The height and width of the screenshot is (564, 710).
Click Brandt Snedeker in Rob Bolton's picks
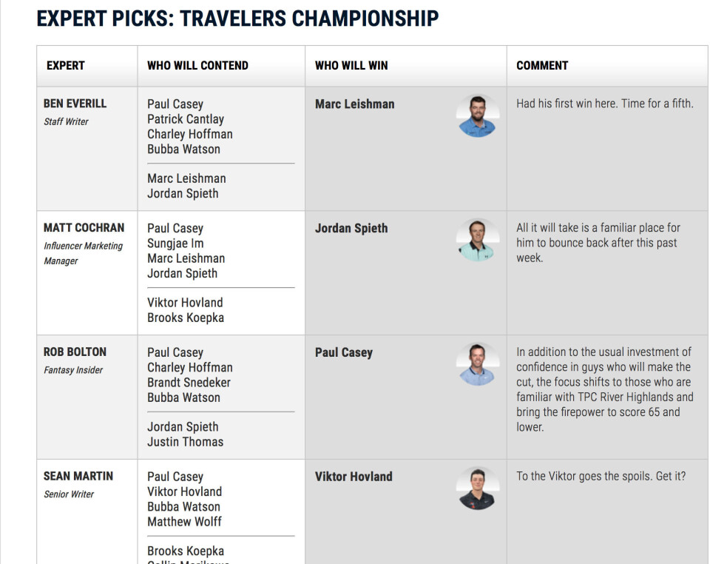(x=189, y=383)
